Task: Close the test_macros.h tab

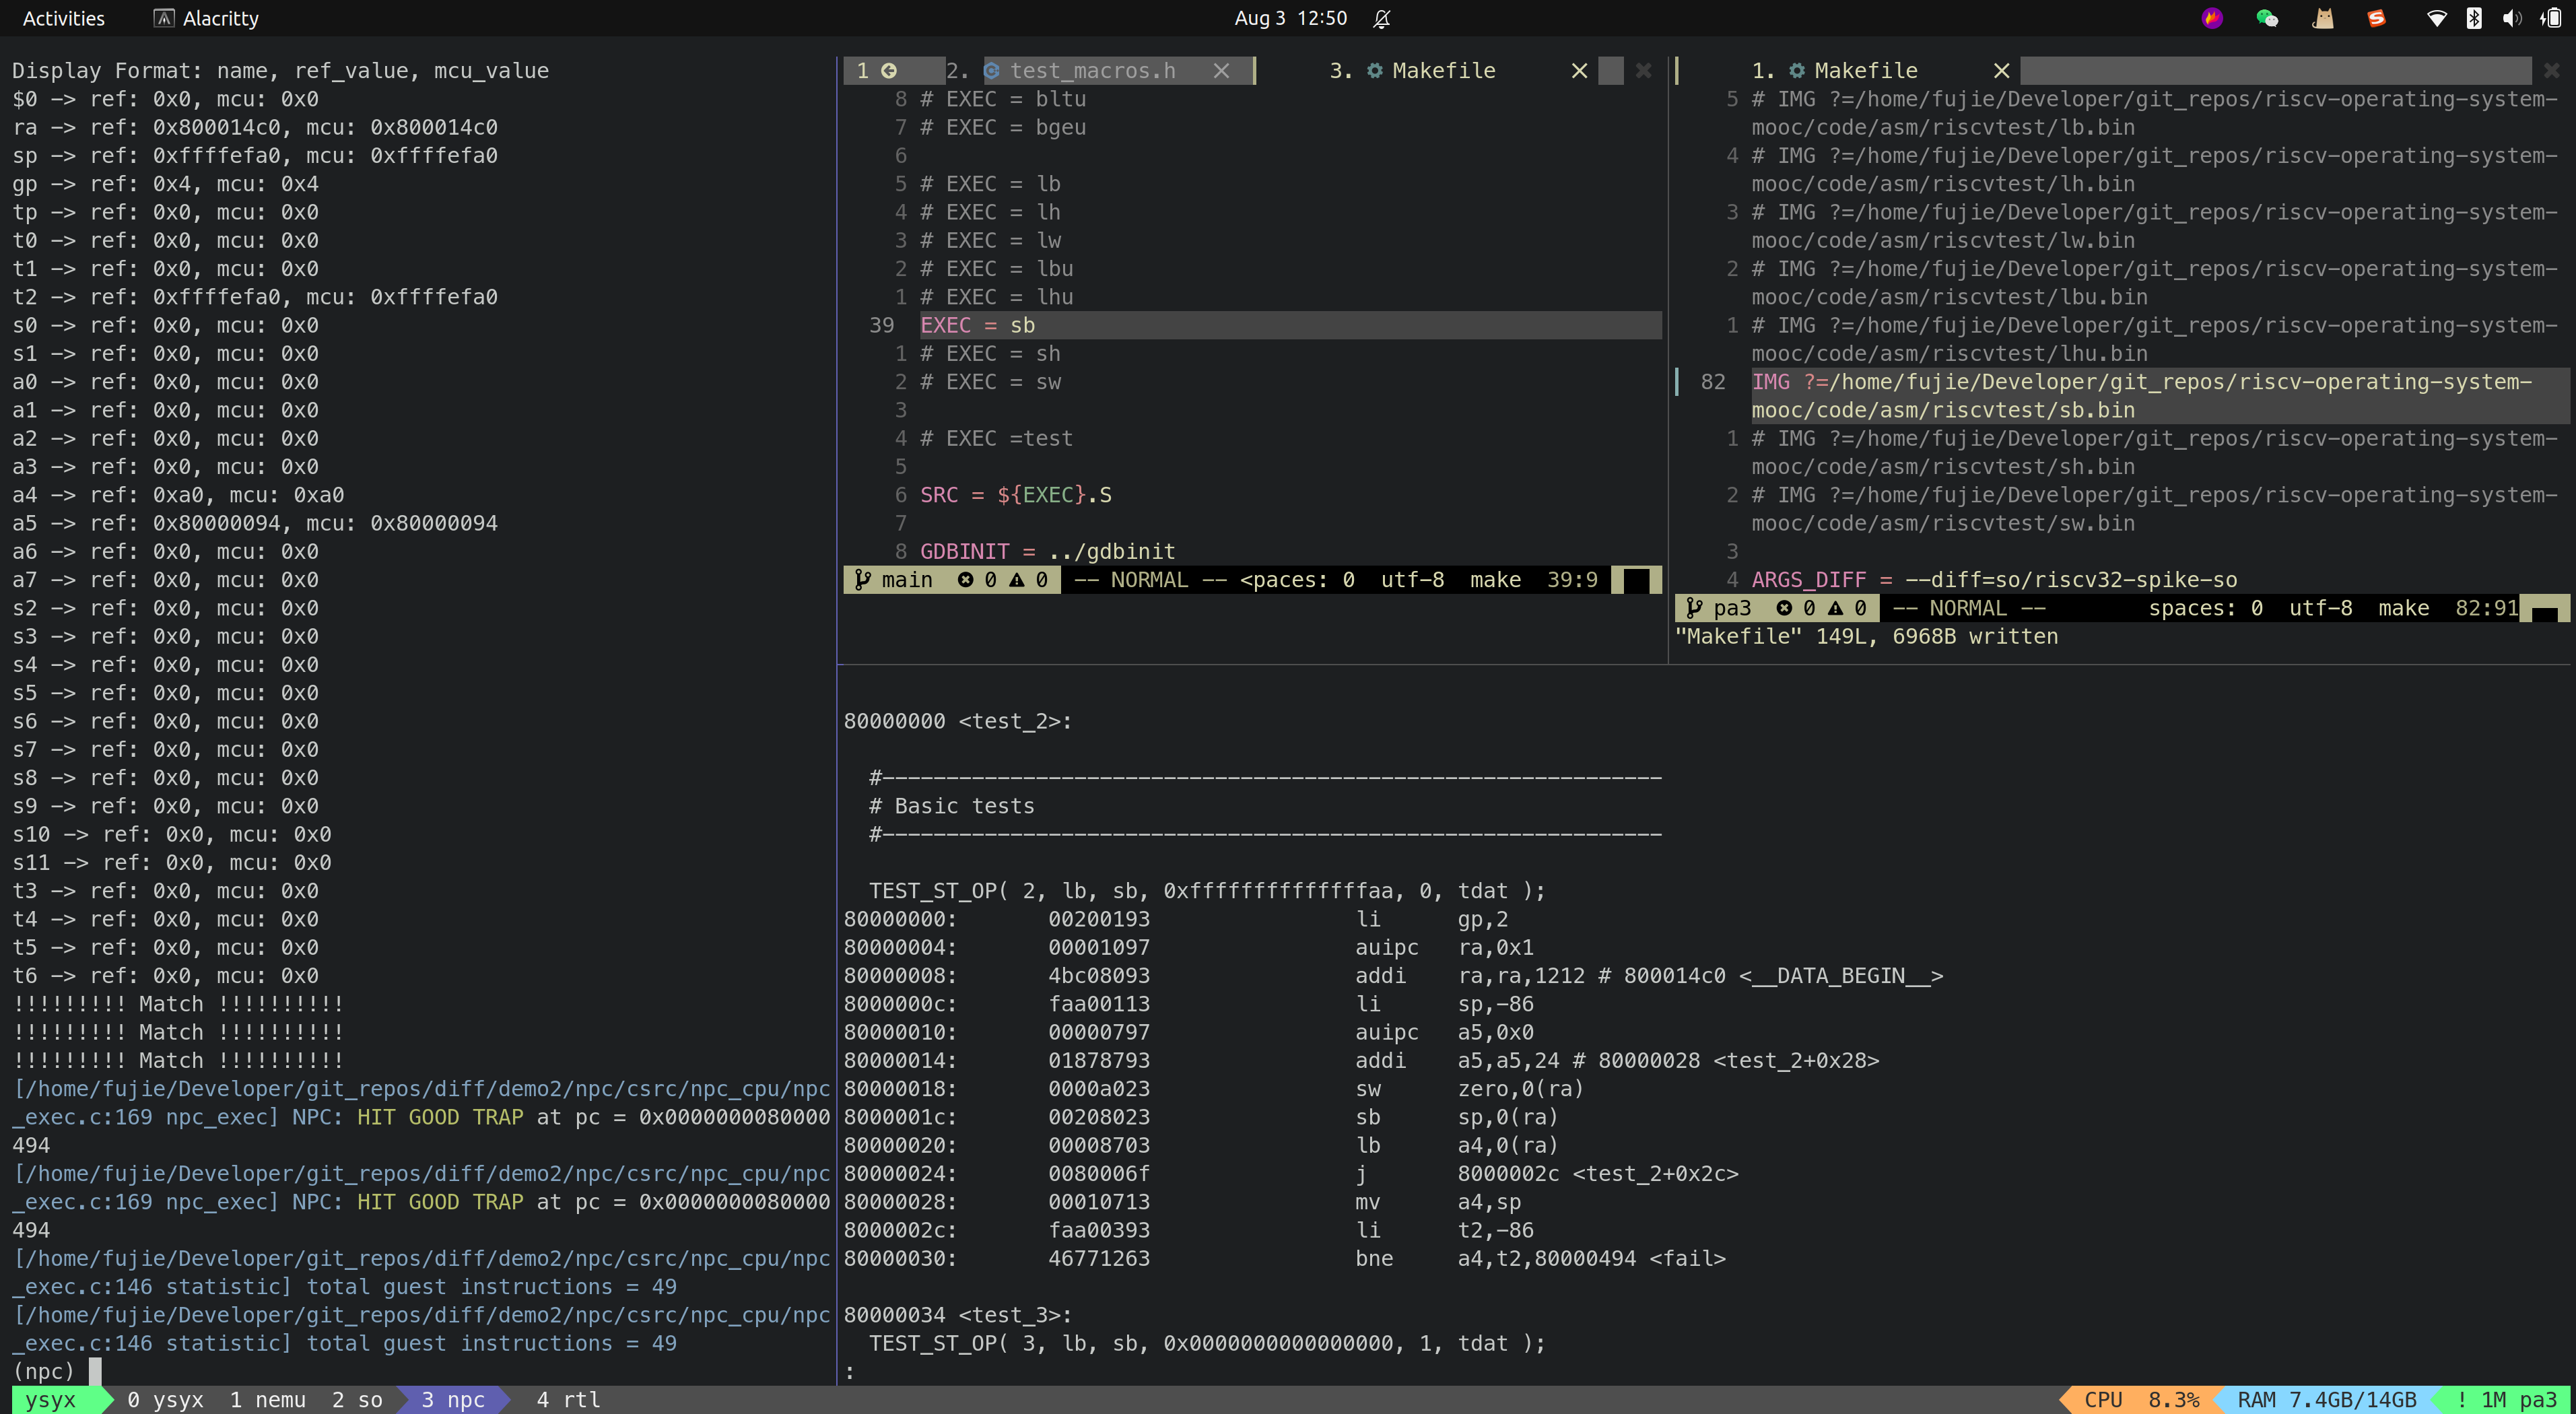Action: click(x=1221, y=71)
